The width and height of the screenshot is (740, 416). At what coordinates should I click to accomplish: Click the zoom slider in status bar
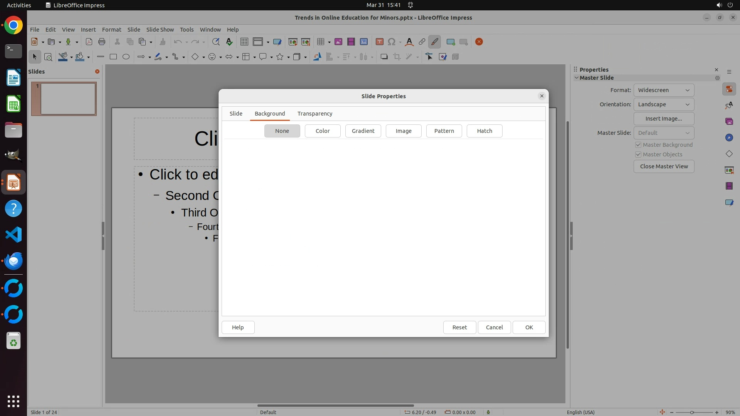(692, 412)
